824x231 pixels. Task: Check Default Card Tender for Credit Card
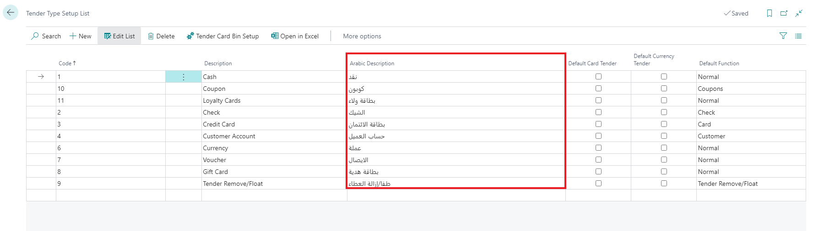click(598, 124)
